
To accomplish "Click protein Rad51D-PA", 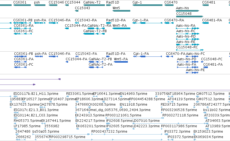I will click(x=116, y=54).
